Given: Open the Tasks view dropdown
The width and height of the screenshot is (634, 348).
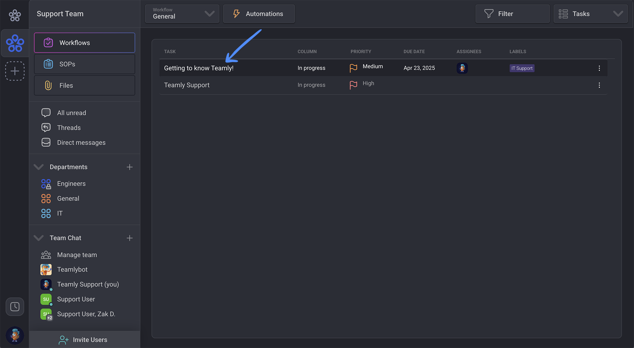Looking at the screenshot, I should tap(590, 14).
